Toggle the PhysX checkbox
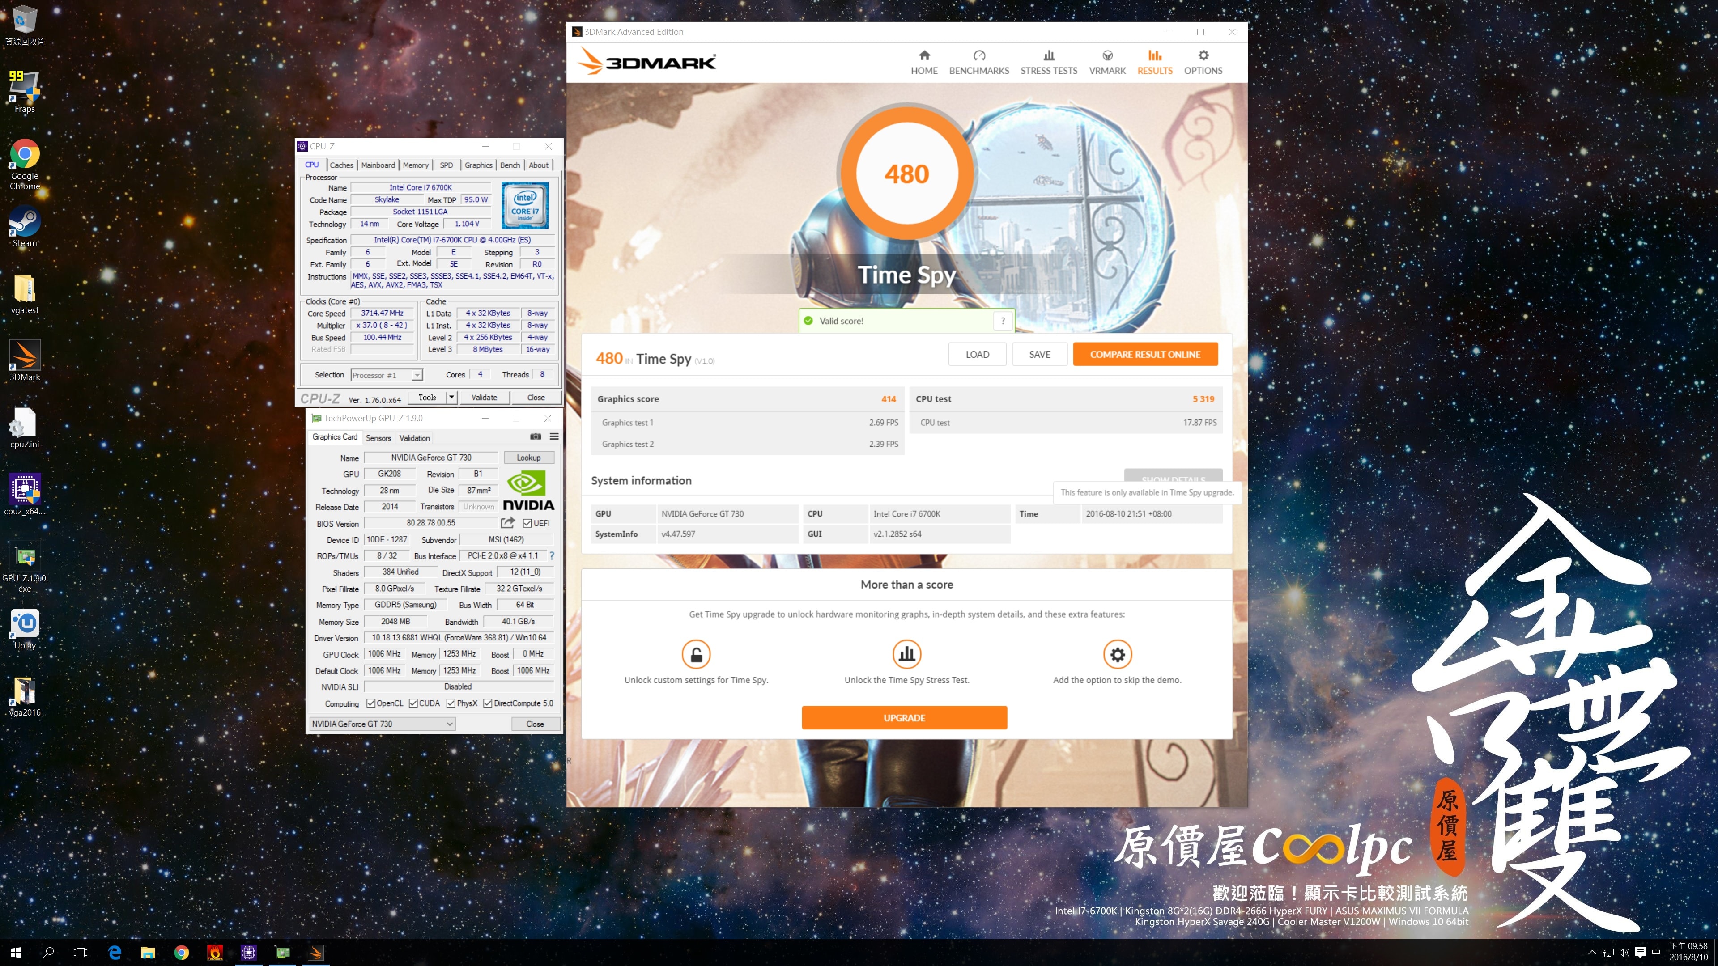 click(x=451, y=703)
